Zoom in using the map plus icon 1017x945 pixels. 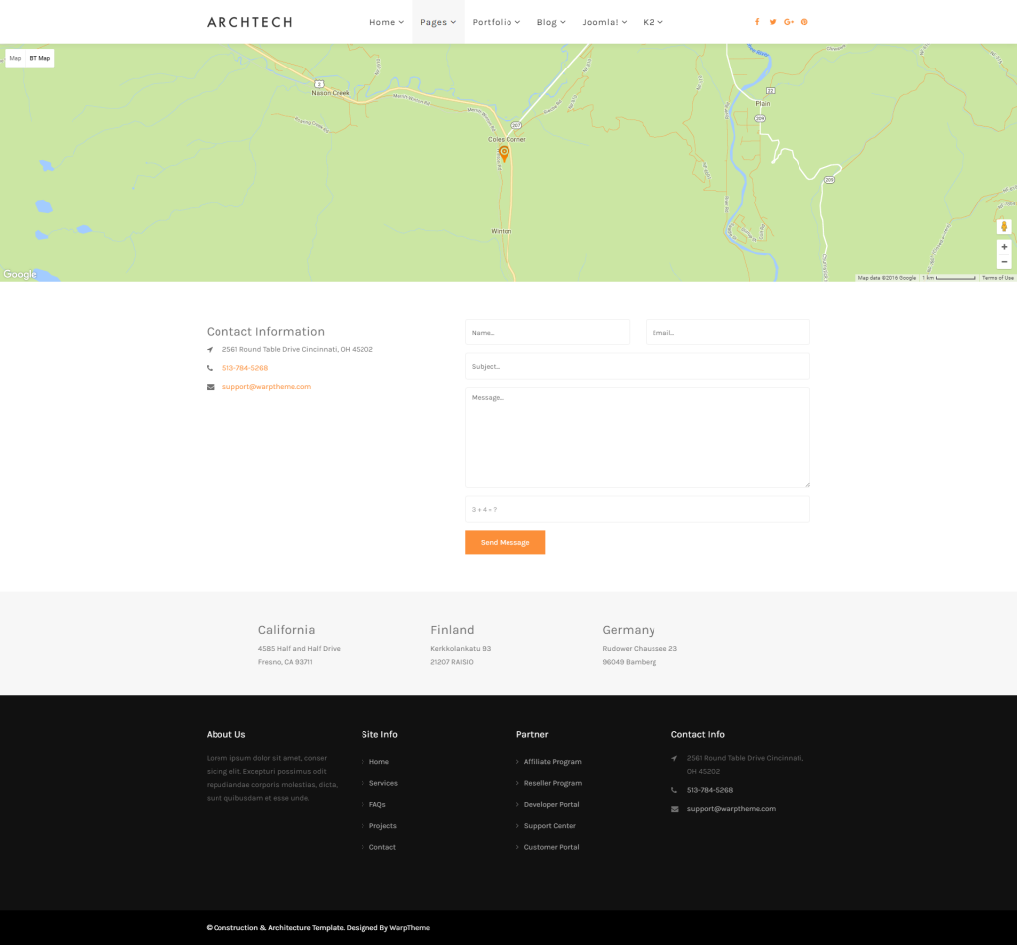(x=1003, y=247)
